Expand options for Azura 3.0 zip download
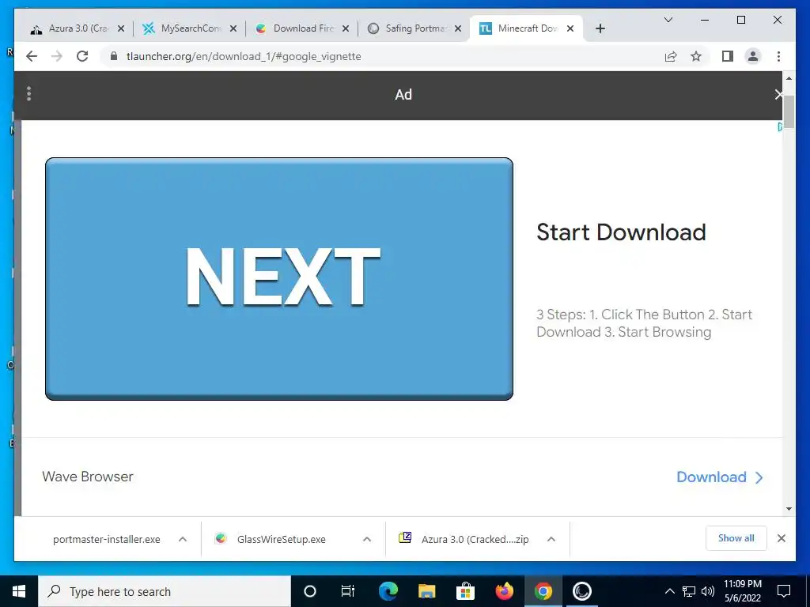This screenshot has width=810, height=607. pyautogui.click(x=551, y=539)
